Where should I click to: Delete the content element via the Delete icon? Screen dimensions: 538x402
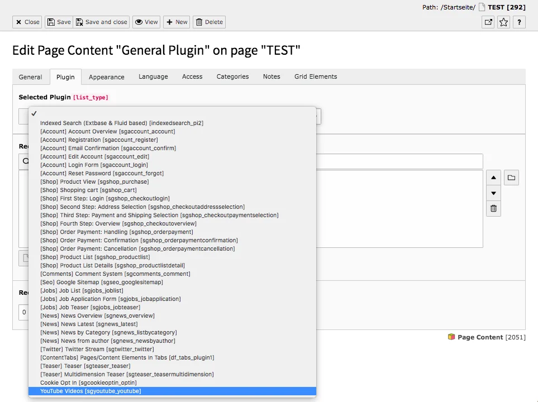pos(209,22)
